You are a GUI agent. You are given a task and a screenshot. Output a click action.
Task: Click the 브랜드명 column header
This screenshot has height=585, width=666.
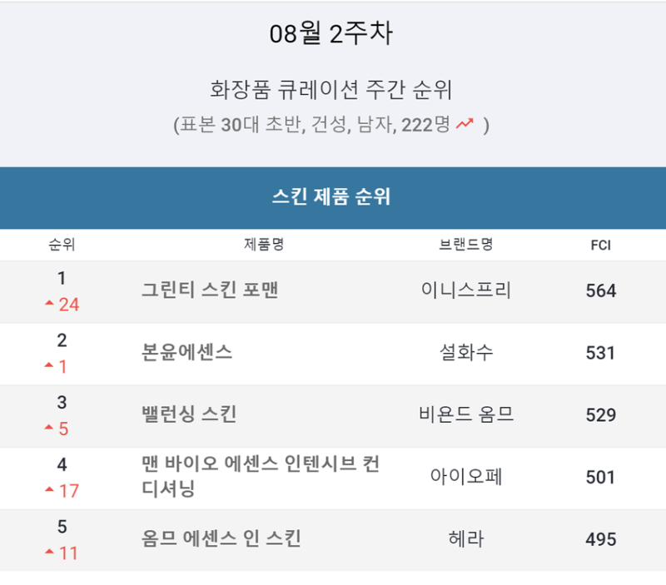[466, 244]
